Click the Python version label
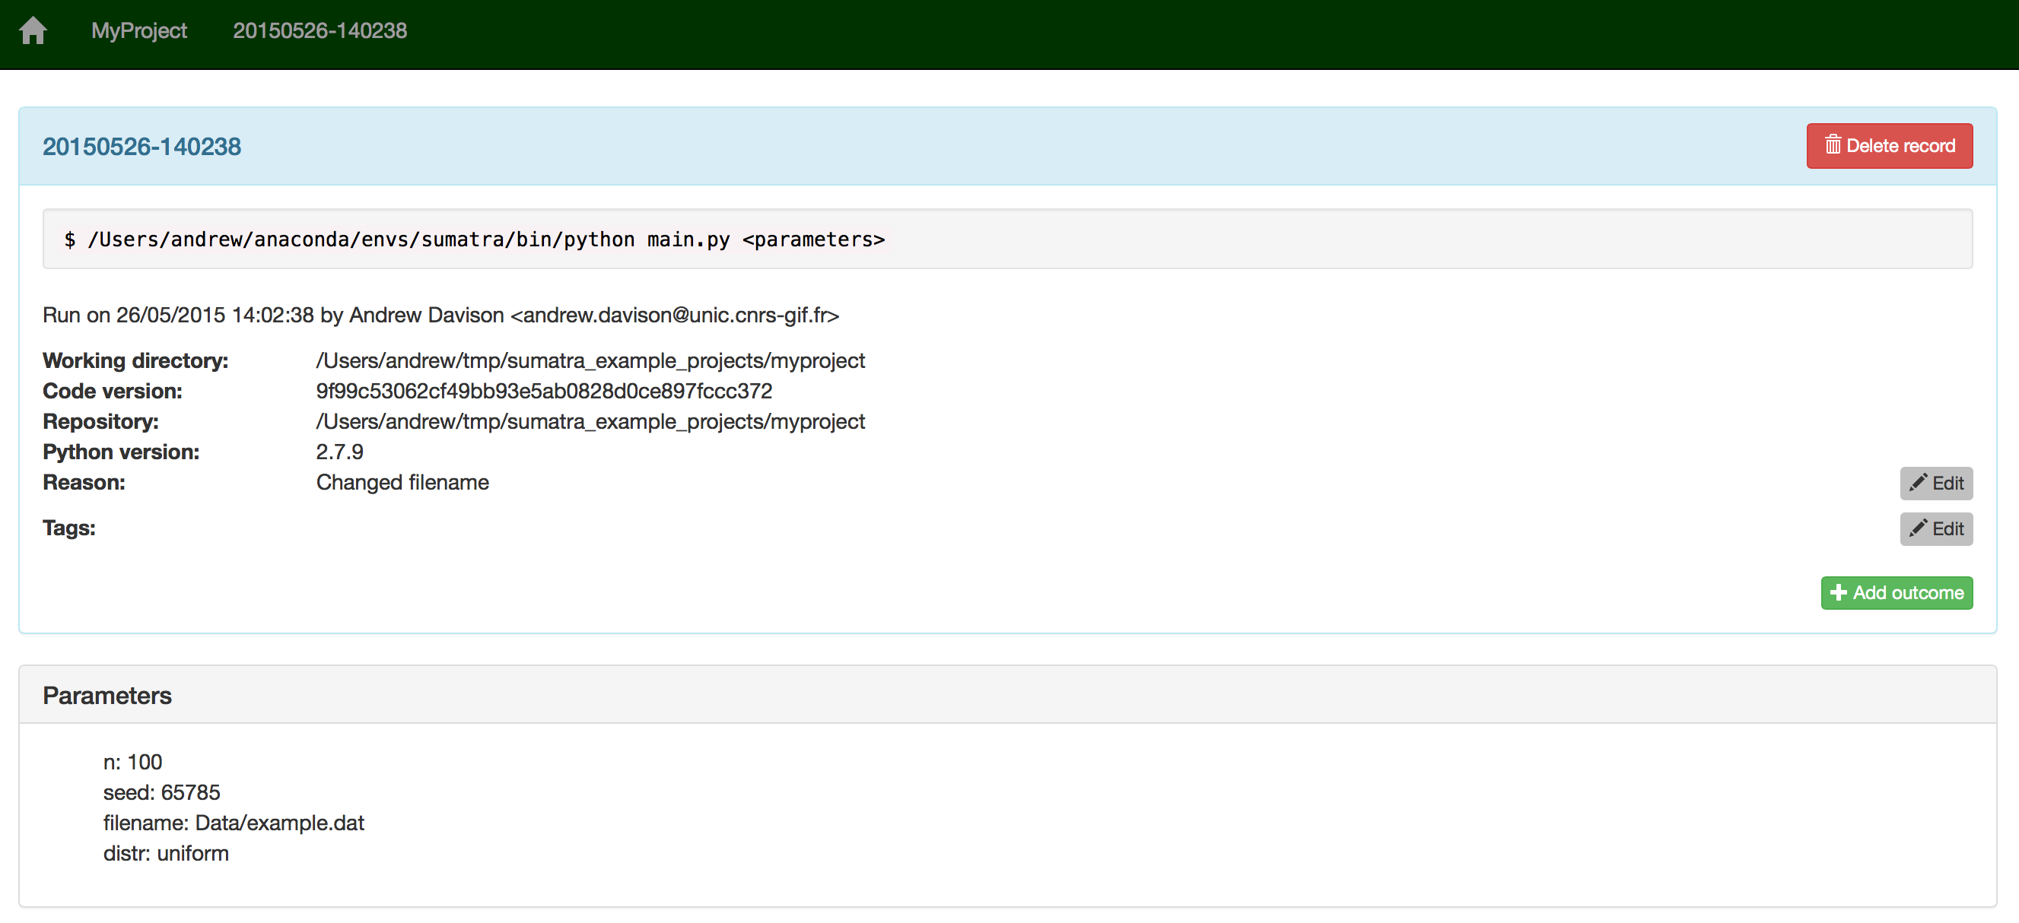 121,452
